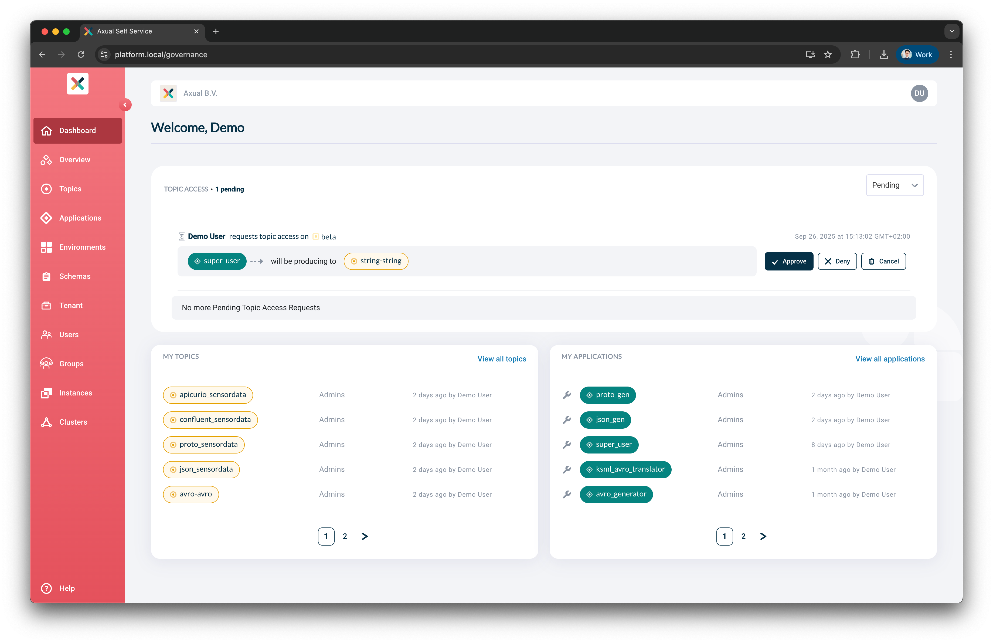Screen dimensions: 993x643
Task: Click the Groups icon in the sidebar
Action: click(46, 364)
